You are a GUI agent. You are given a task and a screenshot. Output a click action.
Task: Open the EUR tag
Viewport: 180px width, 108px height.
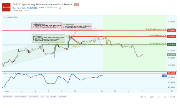pos(42,96)
